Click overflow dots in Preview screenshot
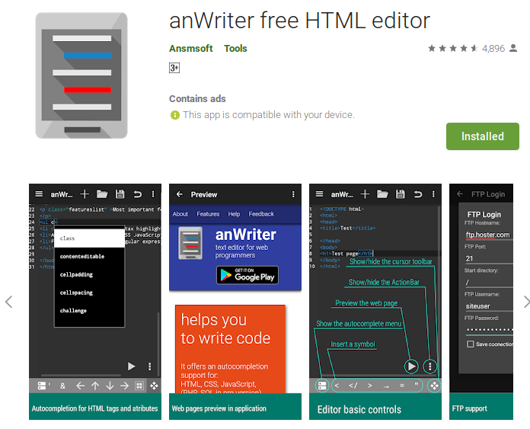 click(x=293, y=194)
